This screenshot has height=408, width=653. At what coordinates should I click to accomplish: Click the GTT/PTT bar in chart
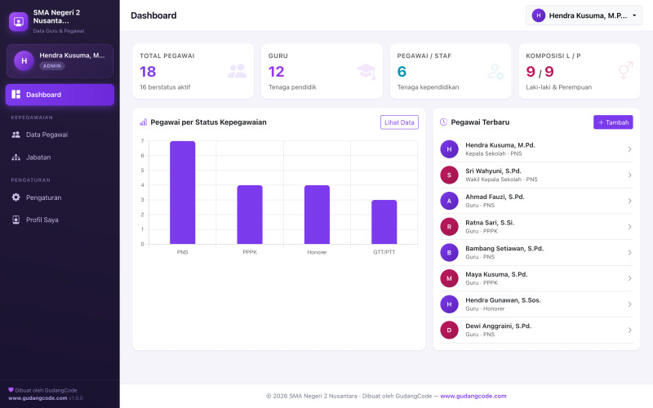click(x=384, y=222)
